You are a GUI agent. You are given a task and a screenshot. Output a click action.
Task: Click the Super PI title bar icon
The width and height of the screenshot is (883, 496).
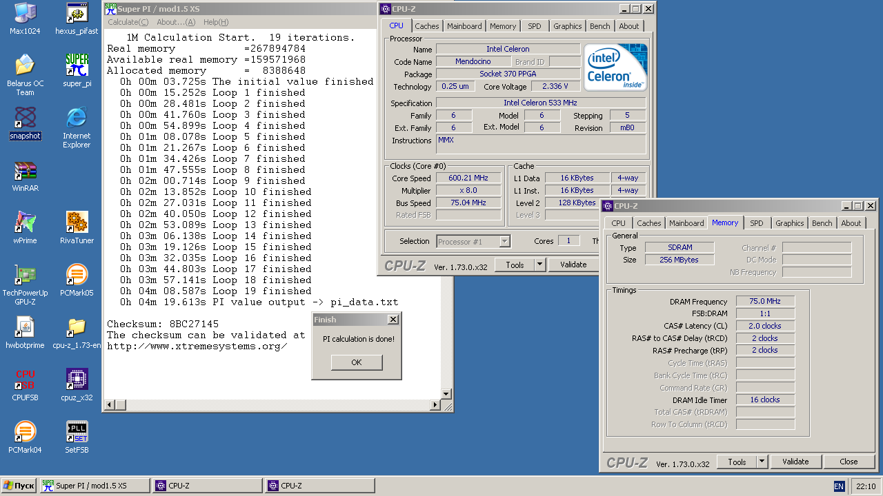click(110, 8)
